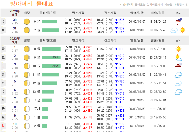Click the tide difference value +942

89,47
